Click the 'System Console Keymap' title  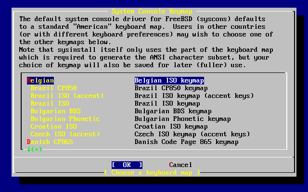[152, 12]
